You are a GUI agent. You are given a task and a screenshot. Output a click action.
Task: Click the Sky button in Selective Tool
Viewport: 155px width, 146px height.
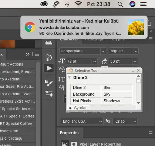point(117,94)
